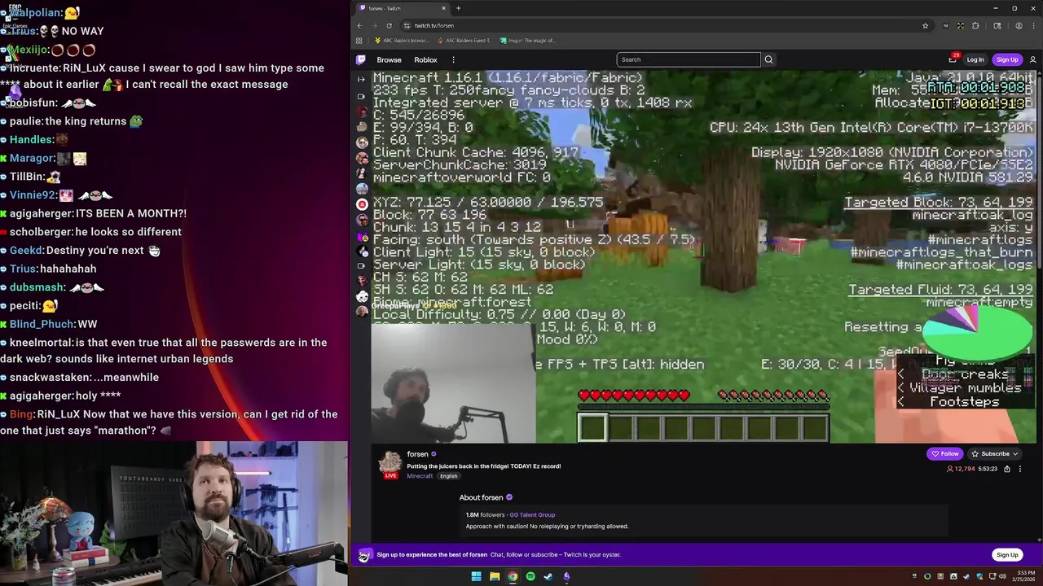Open the GG Talent Group link
The height and width of the screenshot is (586, 1043).
(x=532, y=514)
